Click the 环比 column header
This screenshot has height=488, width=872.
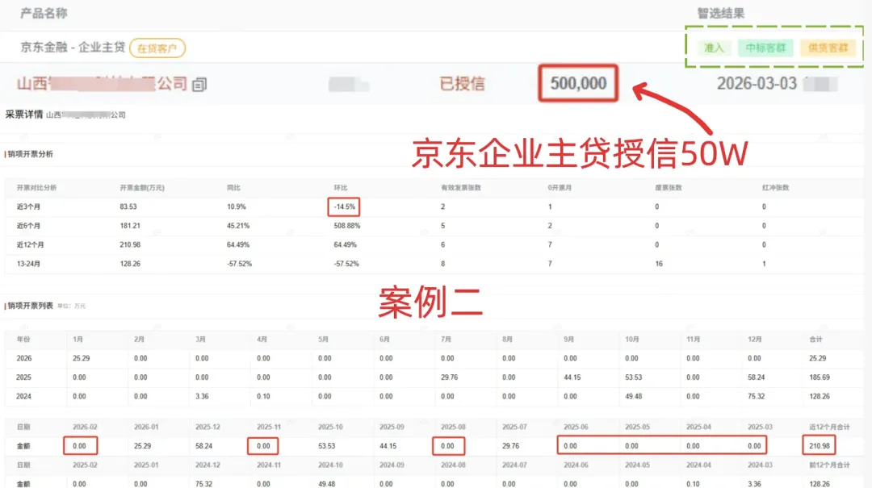point(341,188)
